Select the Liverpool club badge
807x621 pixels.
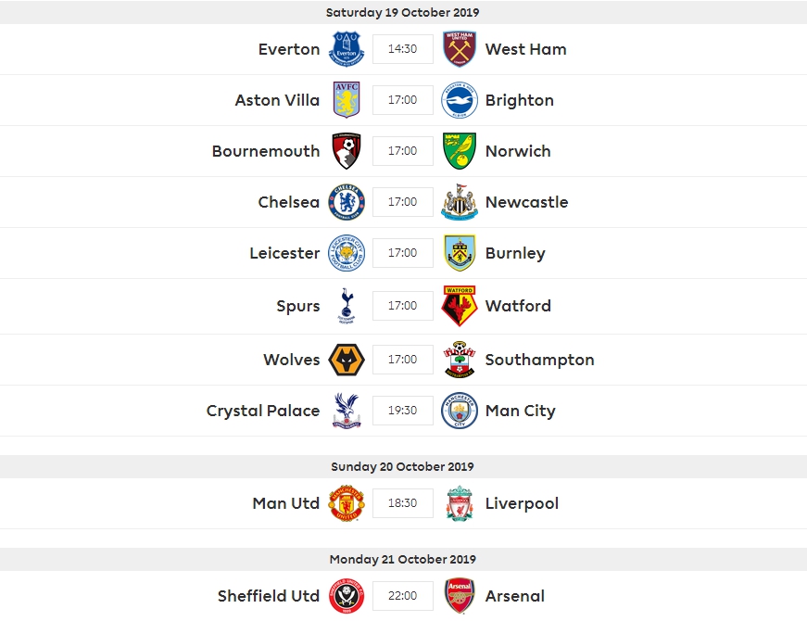tap(459, 503)
